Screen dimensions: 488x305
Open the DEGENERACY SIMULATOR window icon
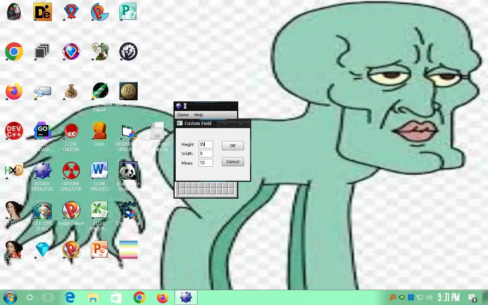(128, 131)
